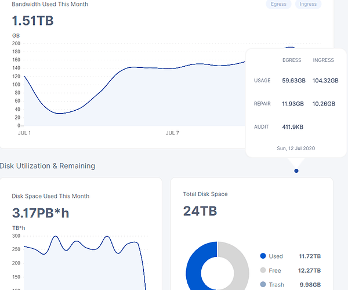Click the Disk Space Used This Month label
Screen dimensions: 348x290
tap(50, 196)
